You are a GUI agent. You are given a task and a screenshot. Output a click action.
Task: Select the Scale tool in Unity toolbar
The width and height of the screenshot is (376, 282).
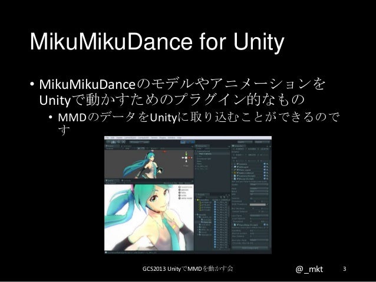point(124,142)
